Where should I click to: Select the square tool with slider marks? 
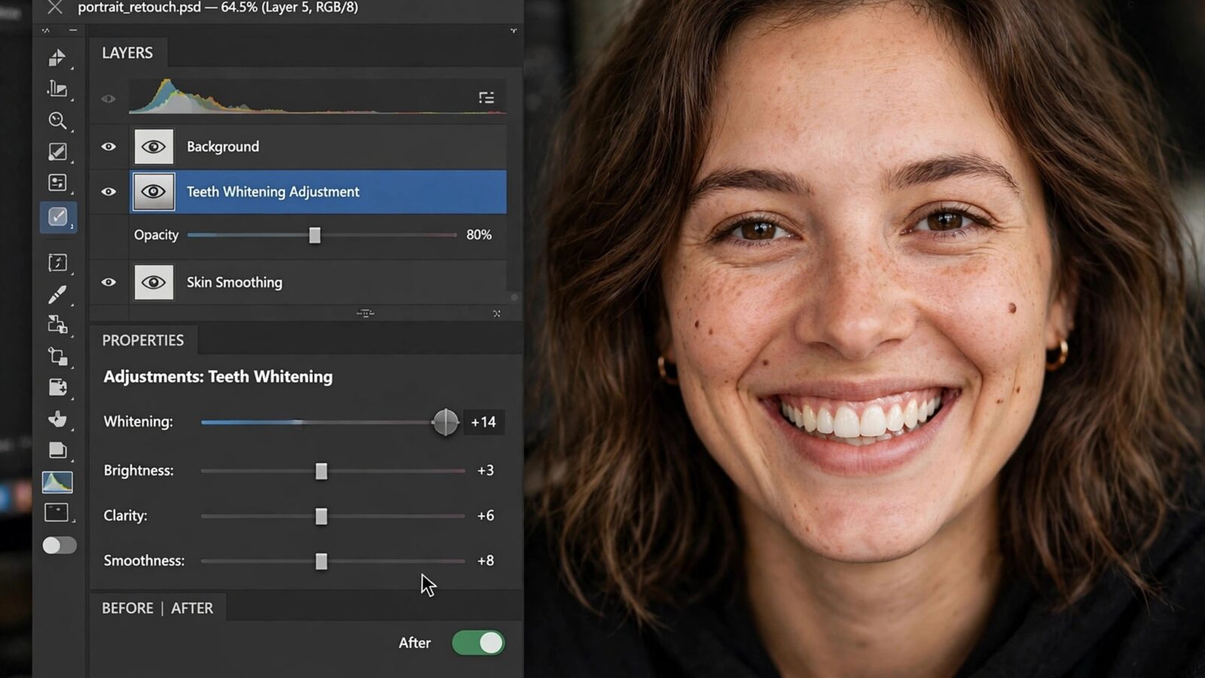coord(57,183)
